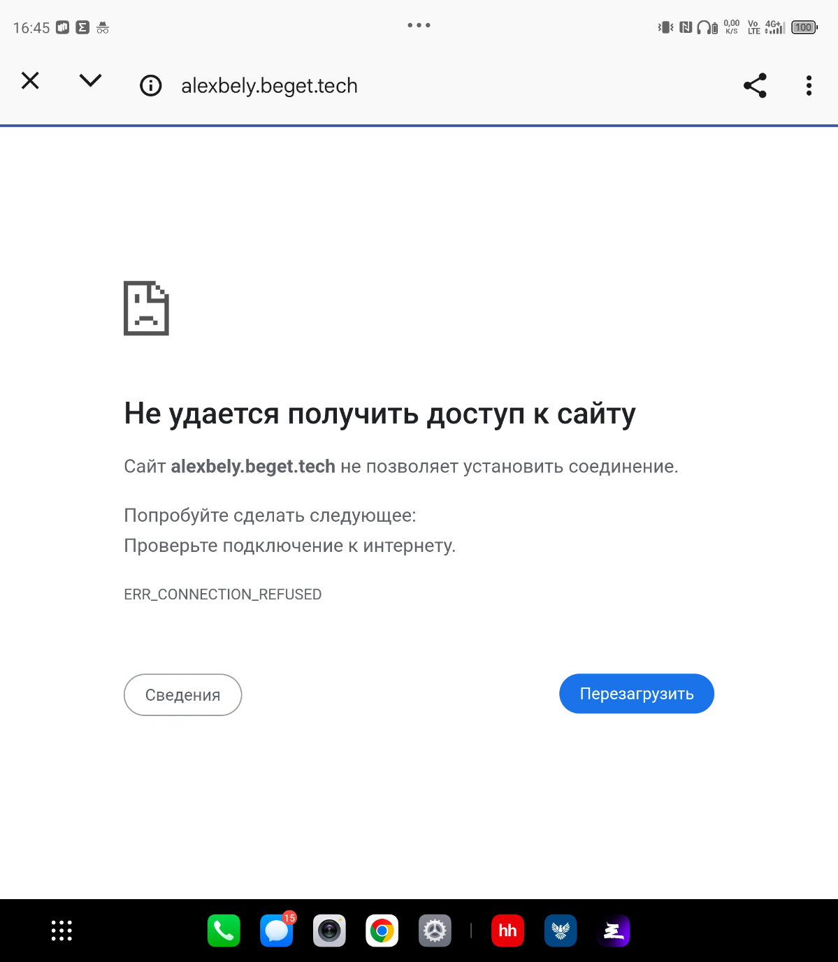Tap the 4G+ signal strength indicator
This screenshot has height=962, width=838.
point(774,27)
